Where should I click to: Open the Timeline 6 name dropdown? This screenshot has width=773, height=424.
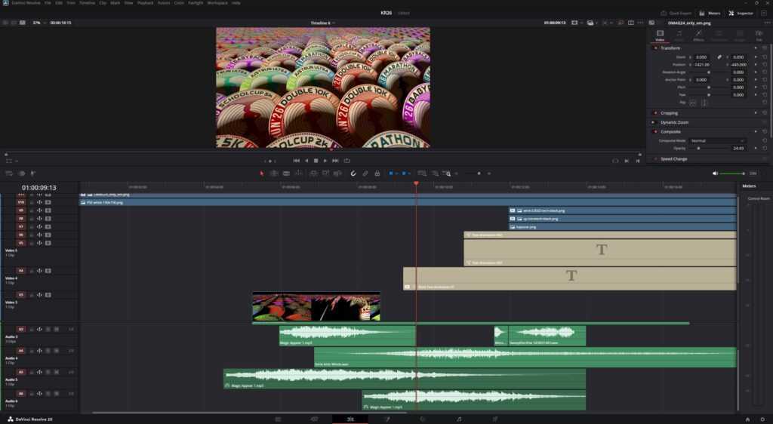pyautogui.click(x=323, y=23)
